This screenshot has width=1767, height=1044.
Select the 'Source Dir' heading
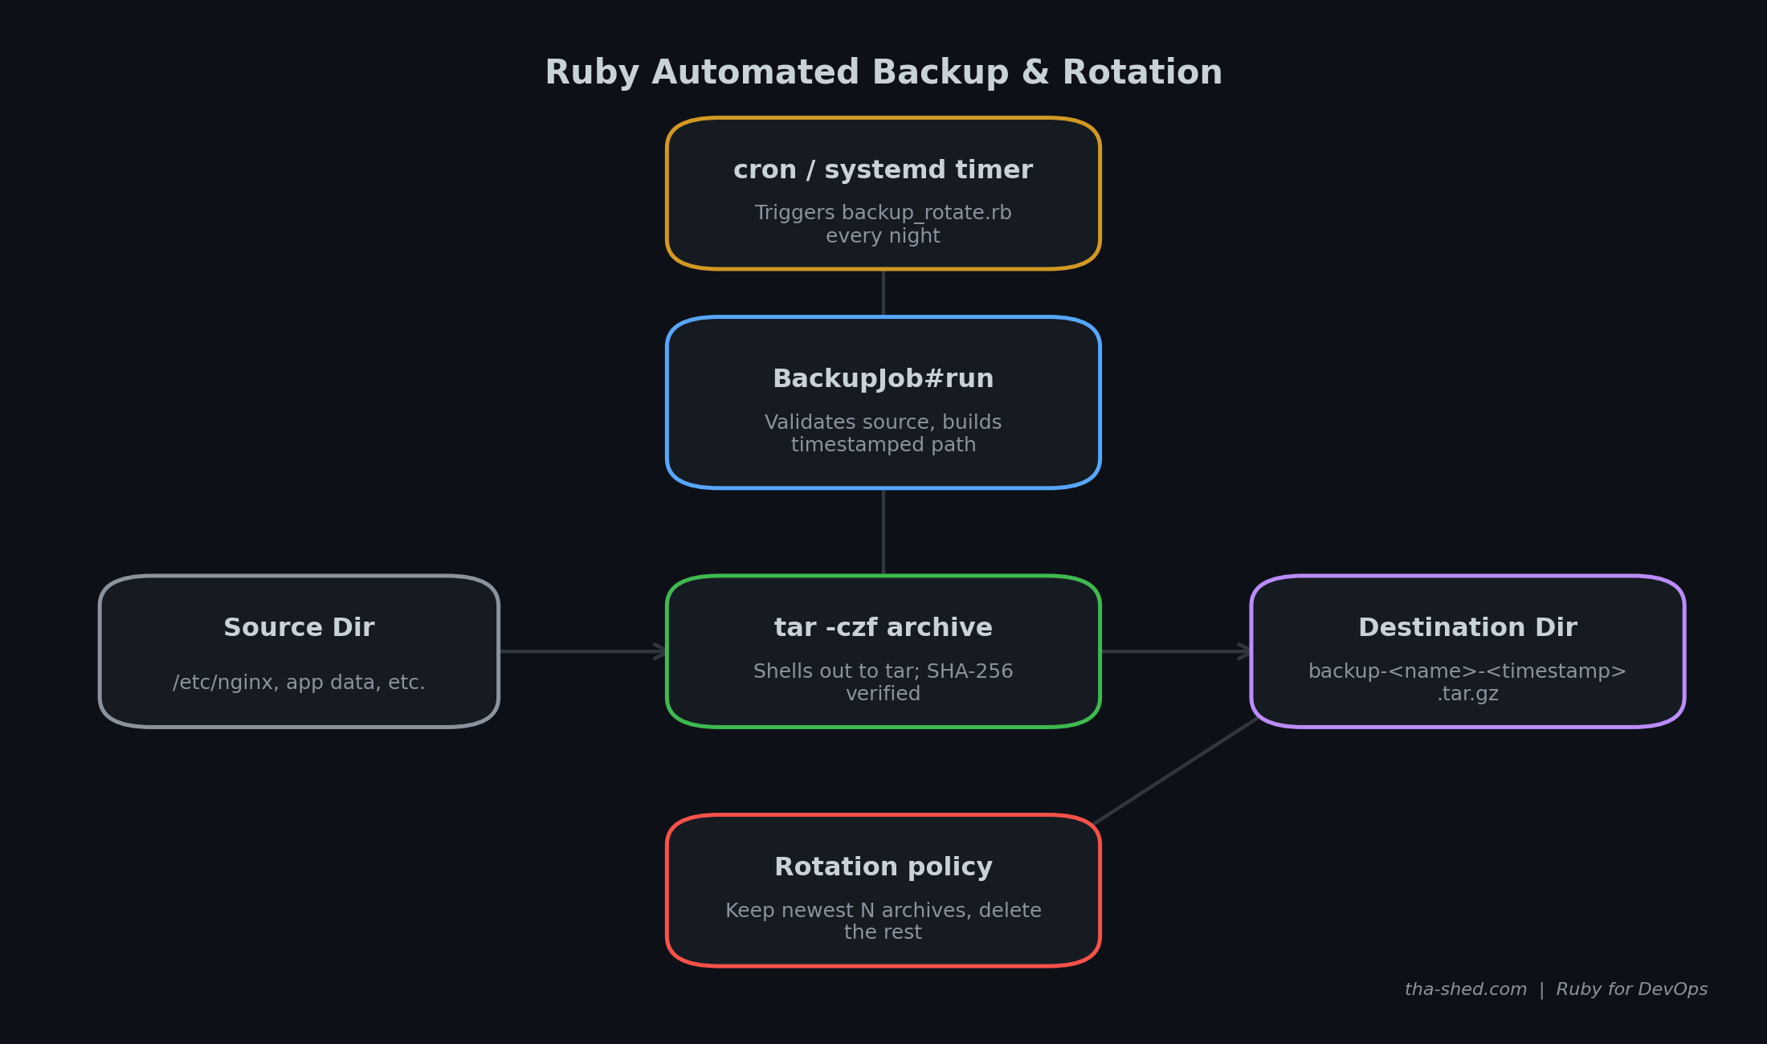(x=299, y=628)
